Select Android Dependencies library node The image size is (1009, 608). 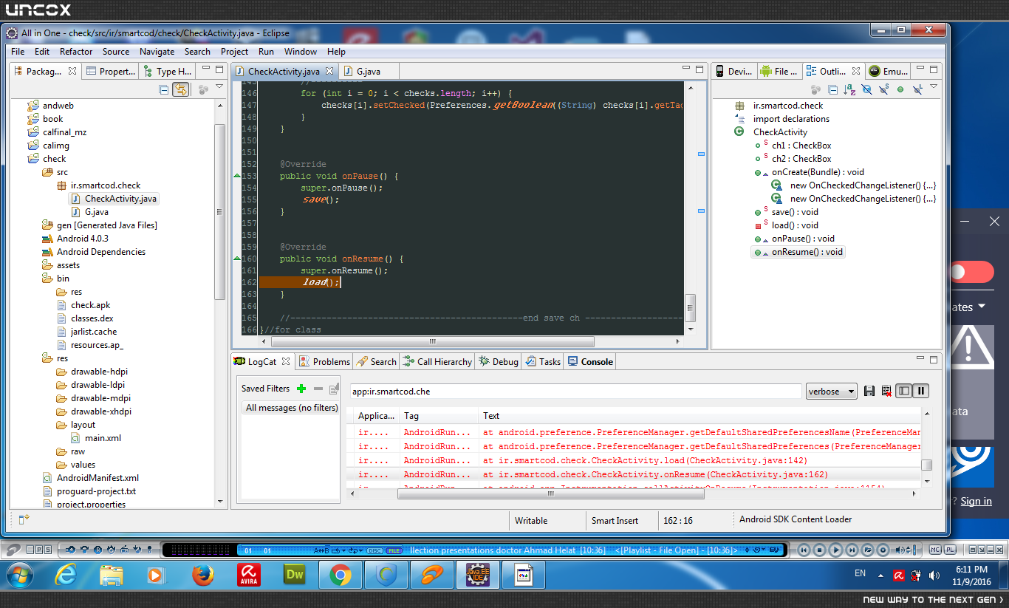pyautogui.click(x=94, y=252)
